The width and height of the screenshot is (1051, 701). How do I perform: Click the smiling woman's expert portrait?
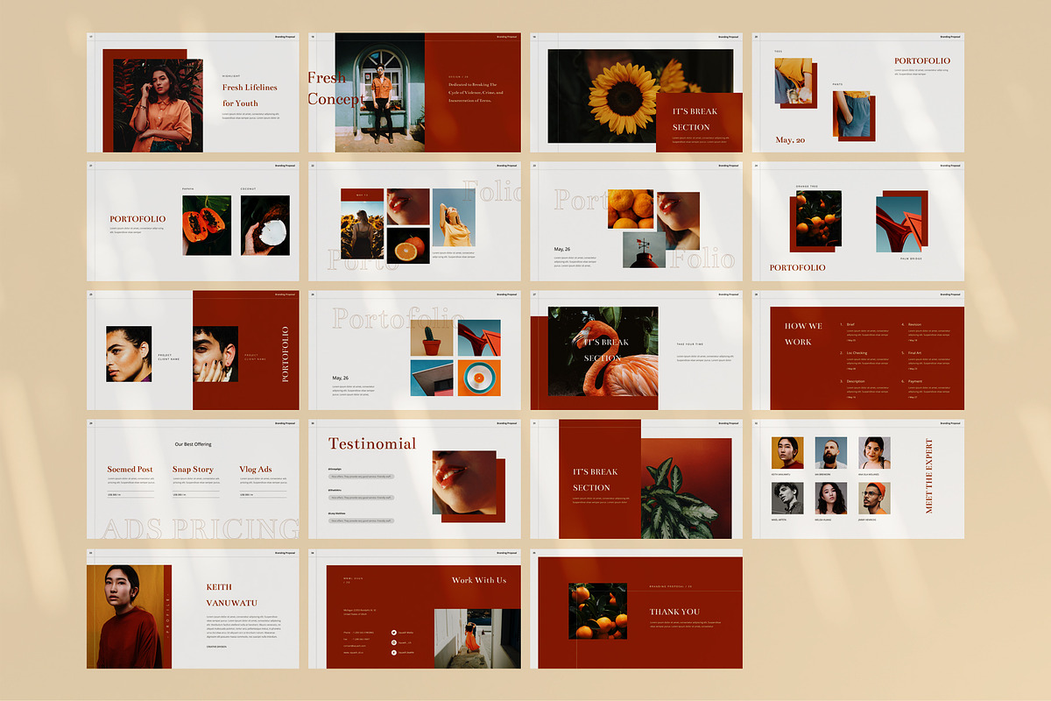[874, 453]
